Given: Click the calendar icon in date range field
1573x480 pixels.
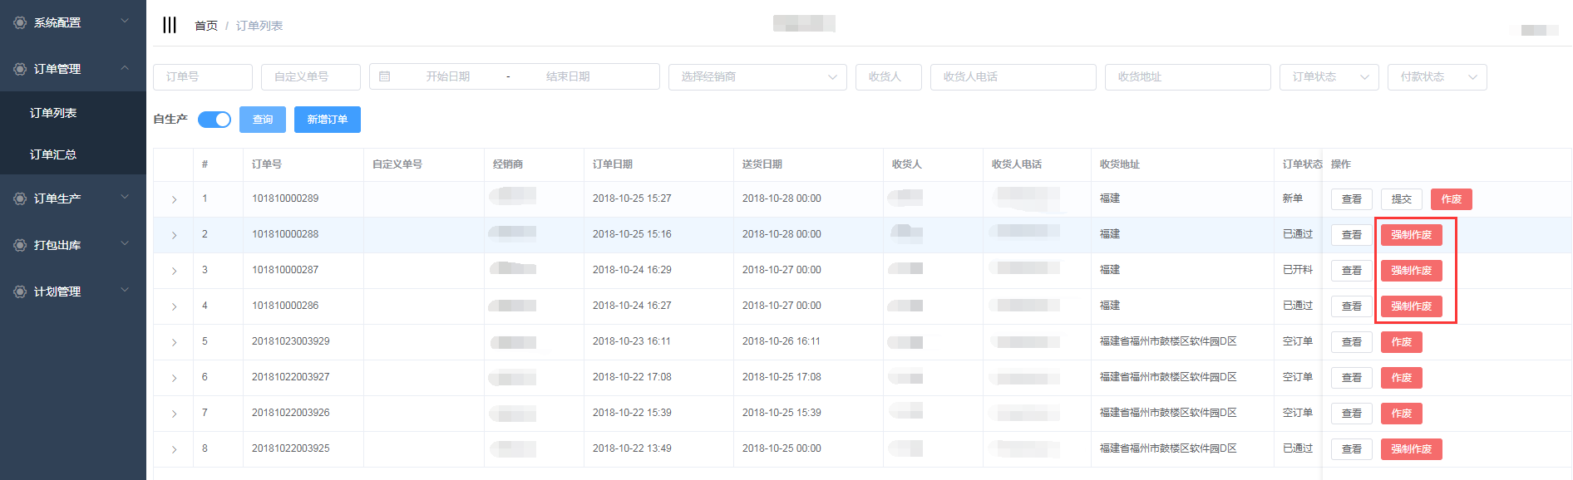Looking at the screenshot, I should [x=385, y=76].
